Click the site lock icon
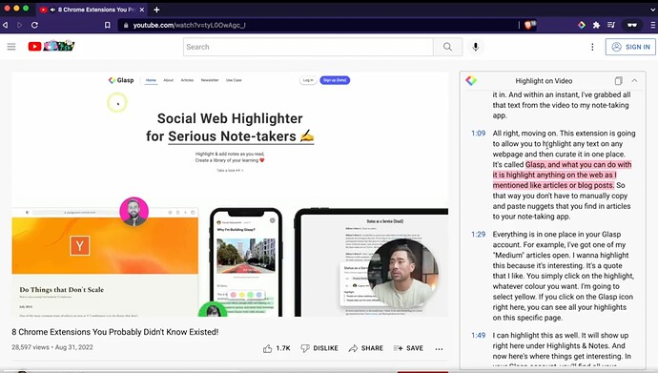This screenshot has width=658, height=373. 125,25
